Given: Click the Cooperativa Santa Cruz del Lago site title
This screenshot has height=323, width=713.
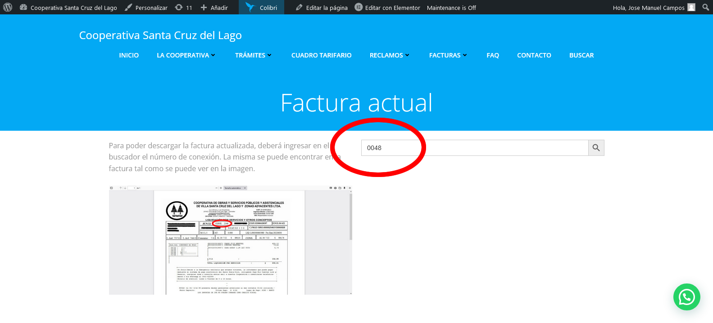Looking at the screenshot, I should click(160, 35).
